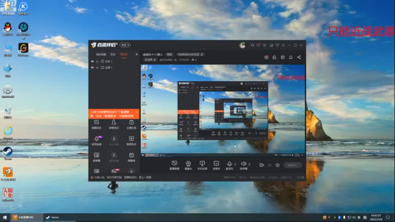
Task: Select 文本 1 source row
Action: click(114, 61)
